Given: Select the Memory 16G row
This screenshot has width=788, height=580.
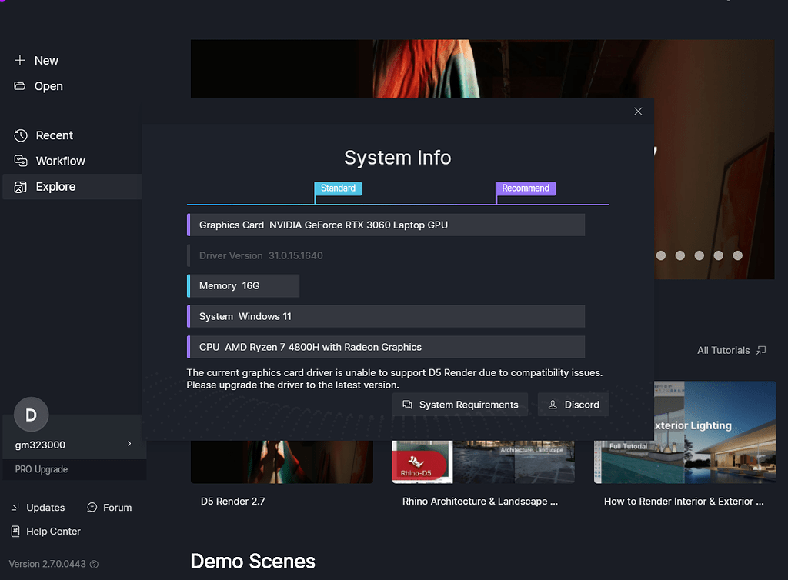Looking at the screenshot, I should (x=243, y=285).
